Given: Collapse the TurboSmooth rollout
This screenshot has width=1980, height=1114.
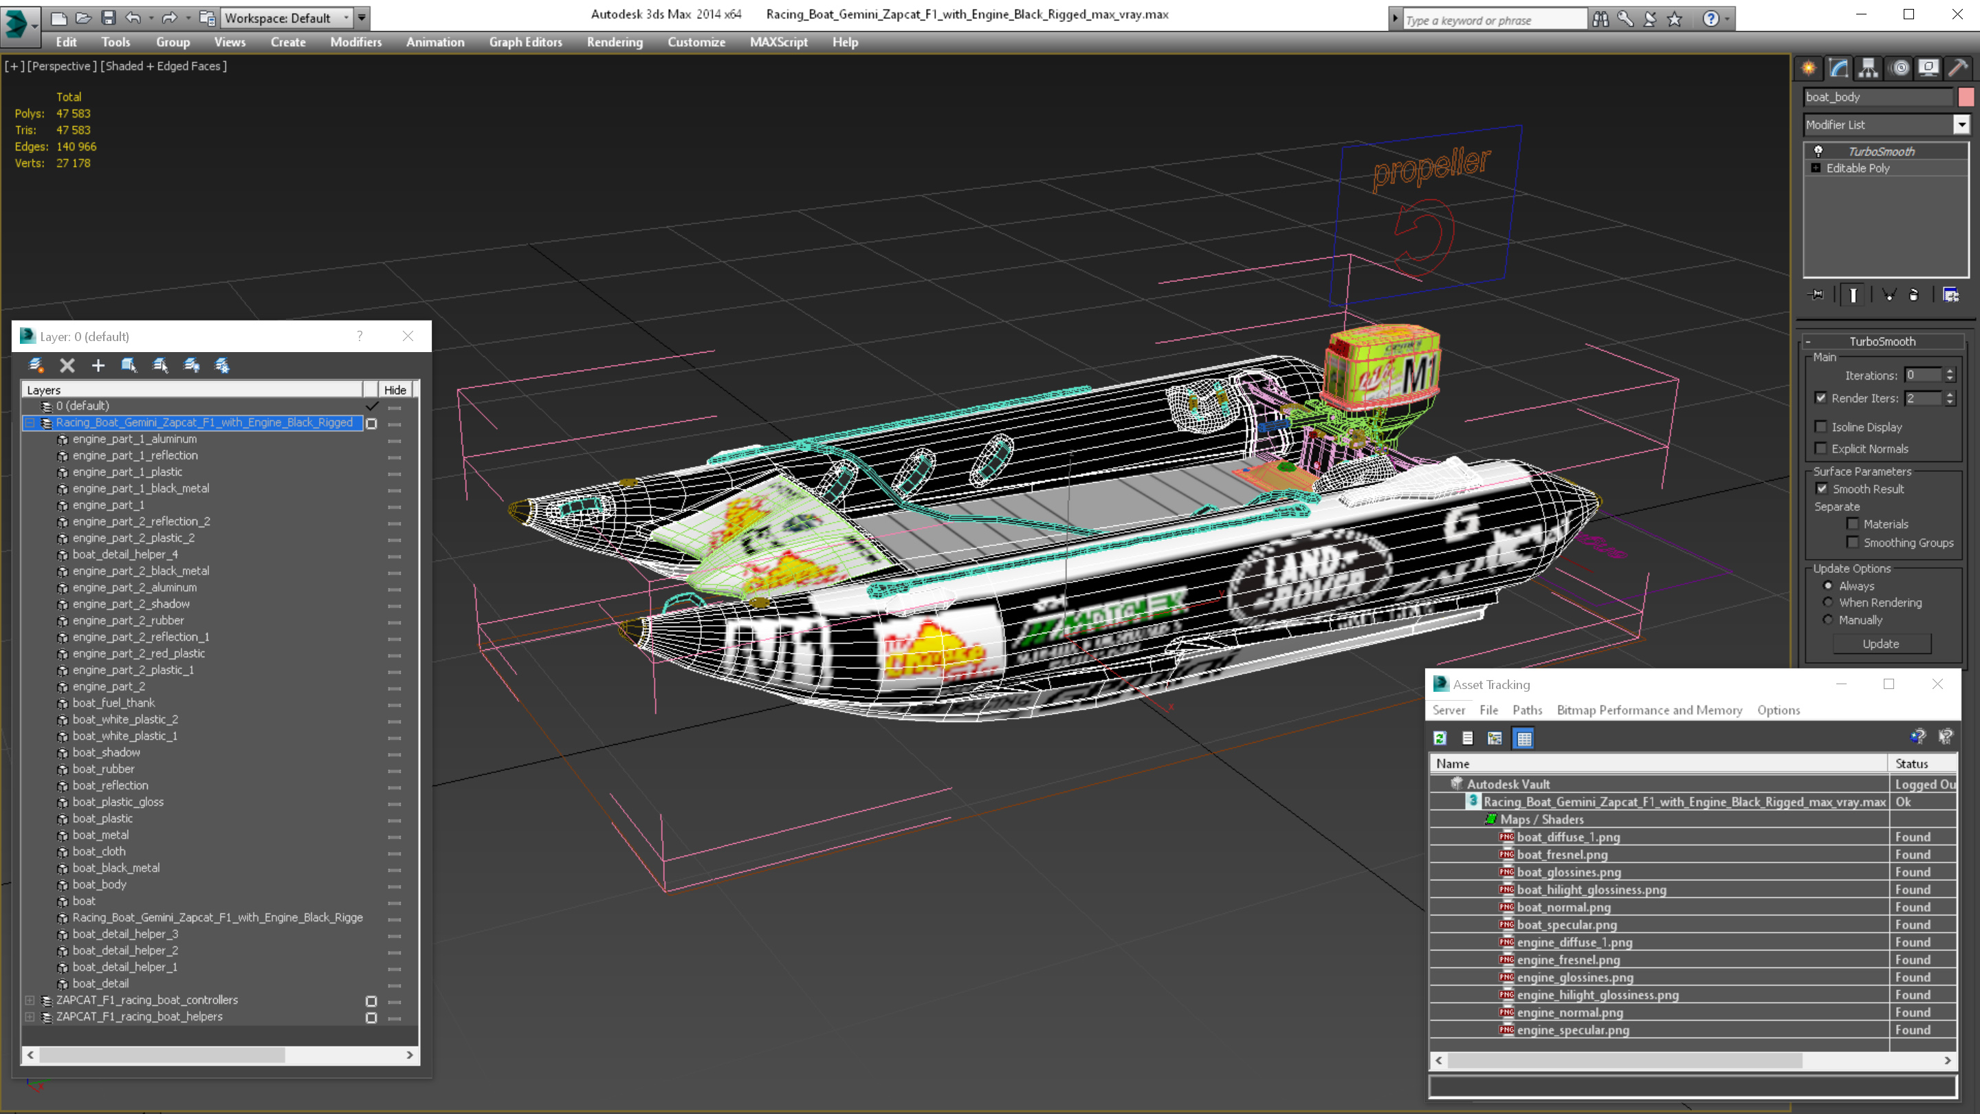Looking at the screenshot, I should tap(1808, 341).
